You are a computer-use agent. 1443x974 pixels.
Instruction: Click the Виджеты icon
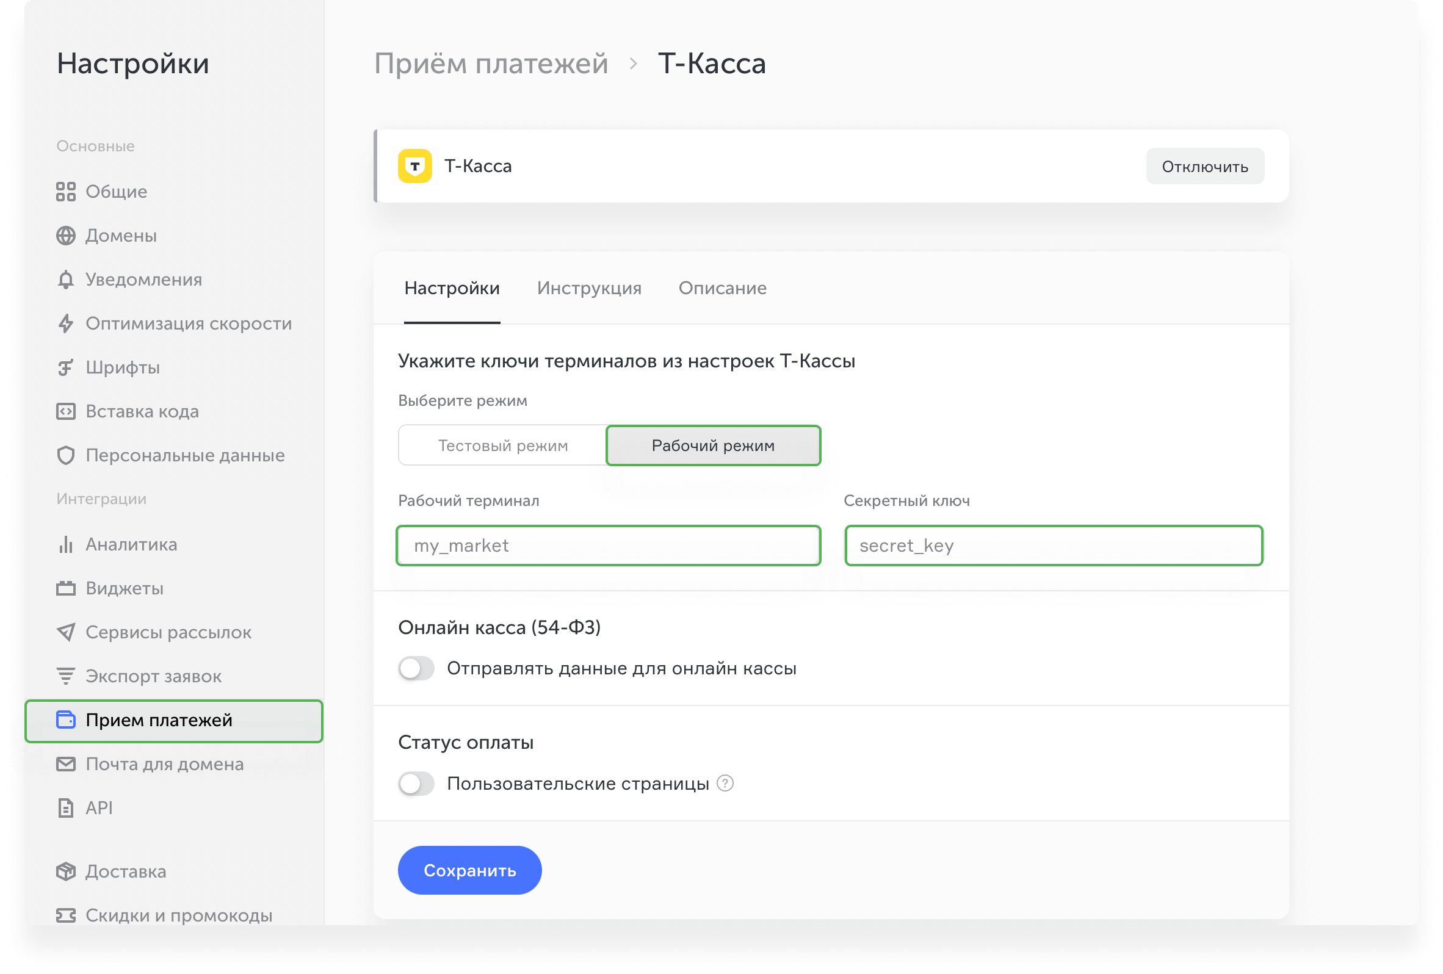pos(66,588)
